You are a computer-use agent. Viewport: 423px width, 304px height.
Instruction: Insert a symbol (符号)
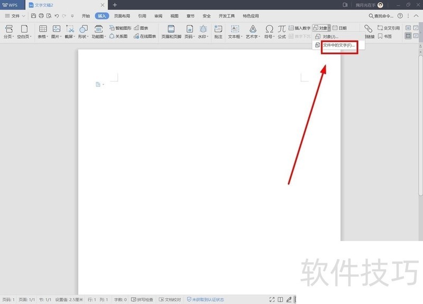click(x=269, y=32)
